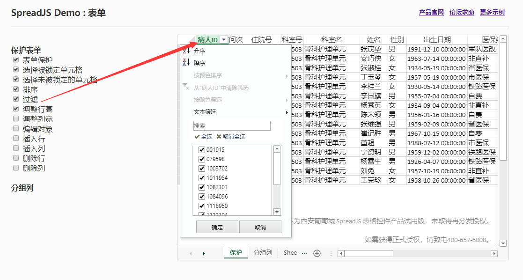Click the add new sheet plus icon
The image size is (523, 280).
click(x=317, y=253)
